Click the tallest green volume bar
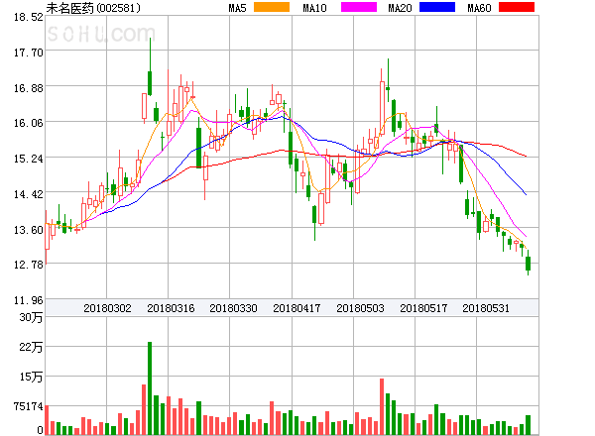The width and height of the screenshot is (595, 436). coord(150,388)
